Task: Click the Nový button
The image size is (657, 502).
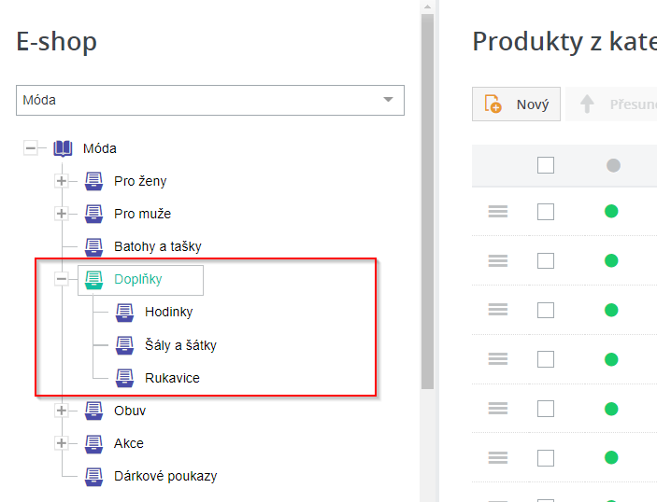Action: (517, 105)
